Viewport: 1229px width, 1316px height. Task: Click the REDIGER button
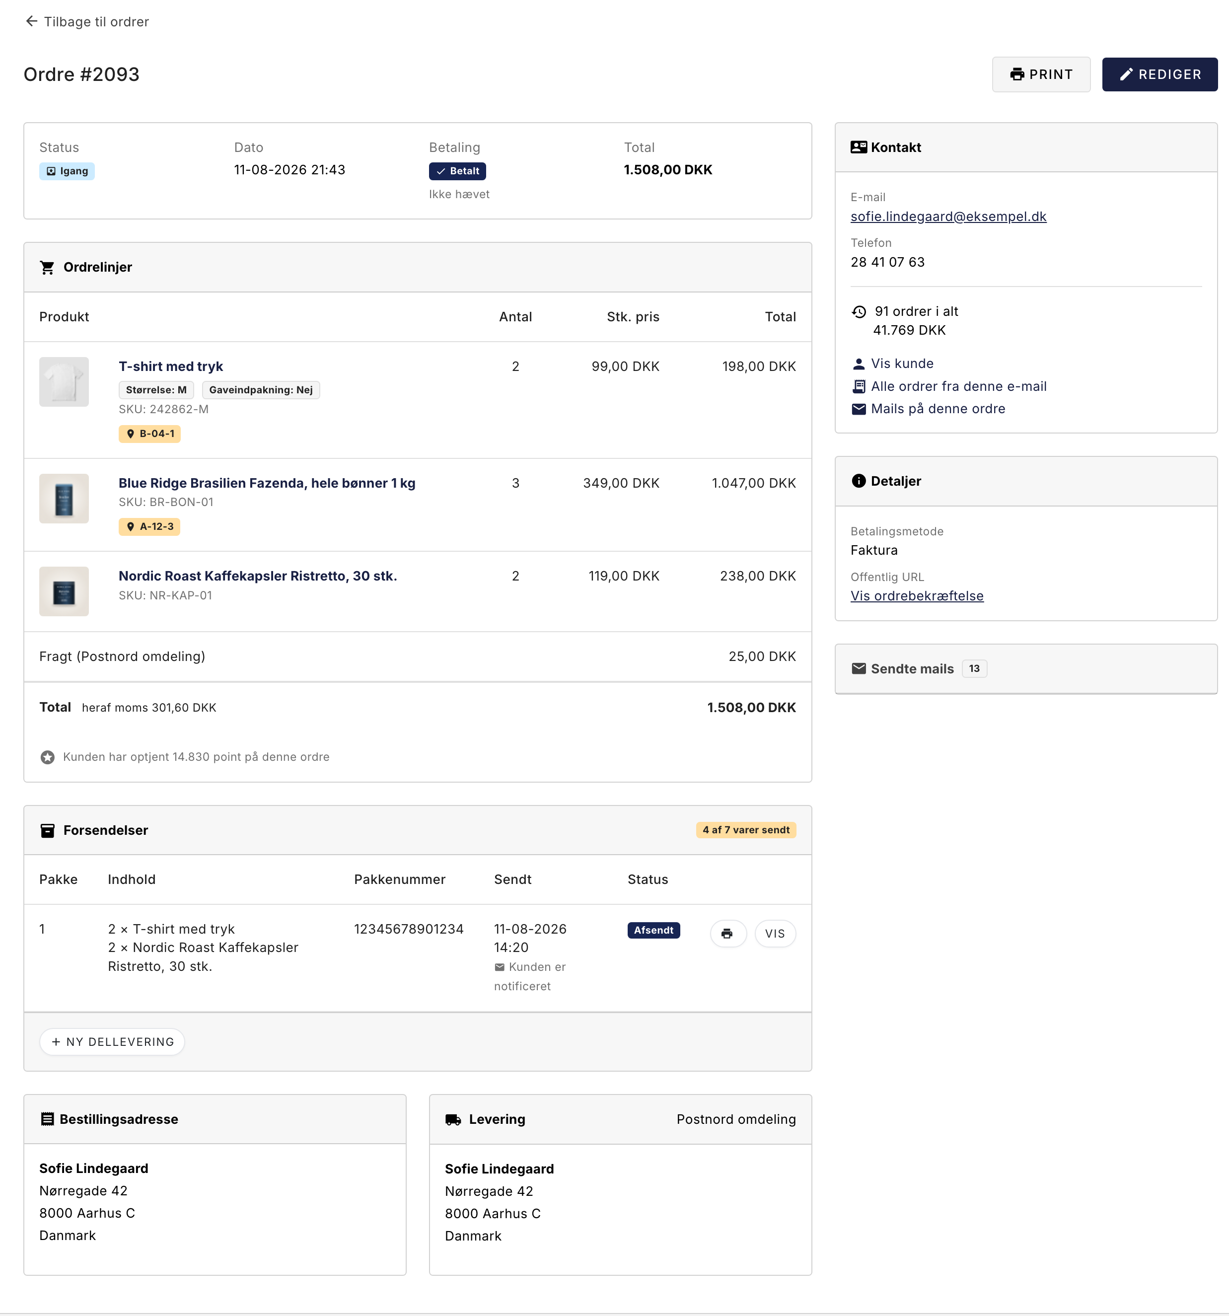(1159, 74)
